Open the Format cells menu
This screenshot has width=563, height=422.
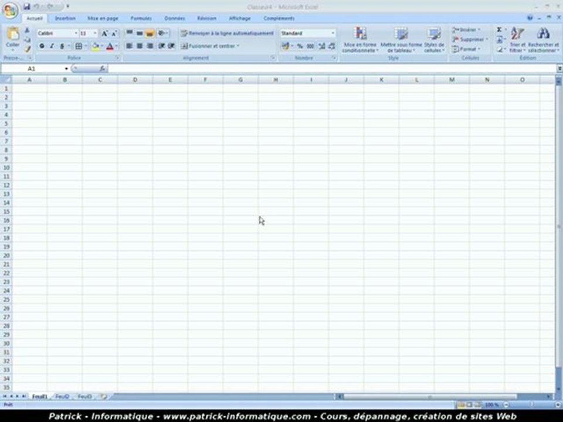466,49
